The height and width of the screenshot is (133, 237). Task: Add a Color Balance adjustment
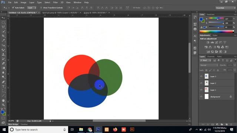tap(210, 47)
